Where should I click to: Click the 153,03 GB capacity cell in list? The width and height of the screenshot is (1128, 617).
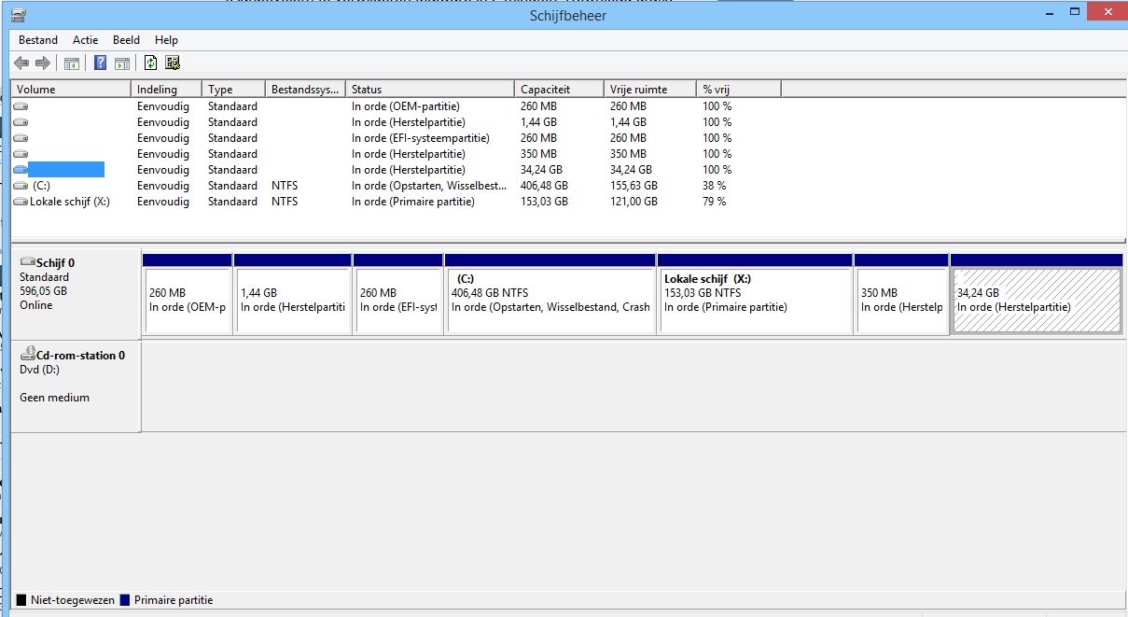(544, 202)
